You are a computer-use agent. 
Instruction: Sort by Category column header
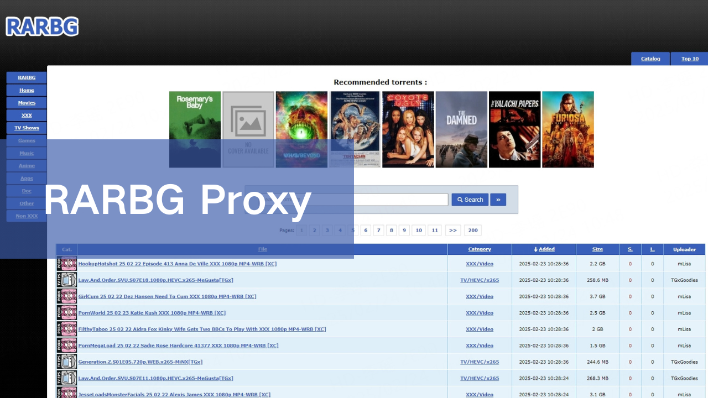pyautogui.click(x=480, y=249)
